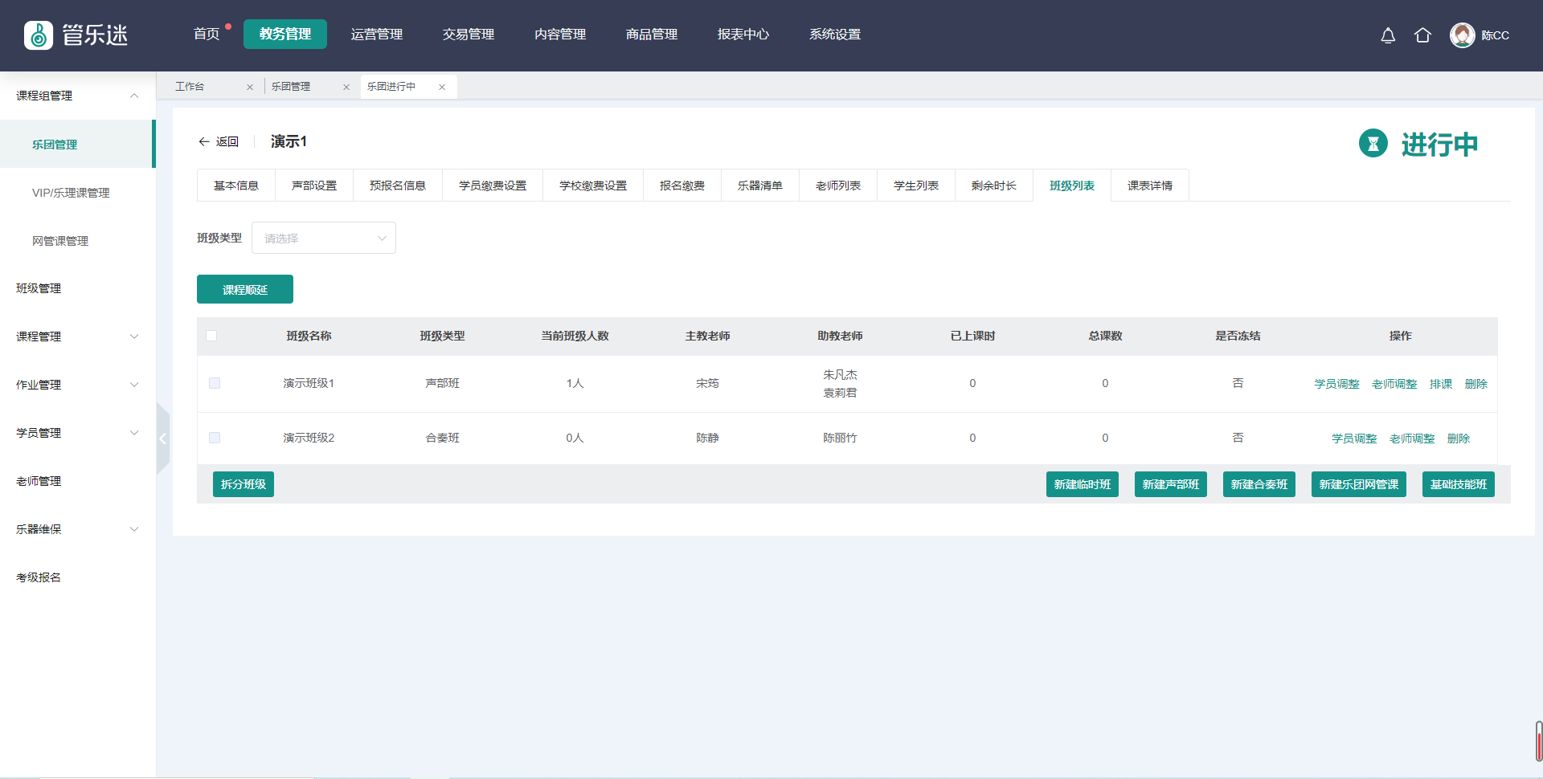Click the home icon in the header
Image resolution: width=1543 pixels, height=779 pixels.
pos(1422,35)
